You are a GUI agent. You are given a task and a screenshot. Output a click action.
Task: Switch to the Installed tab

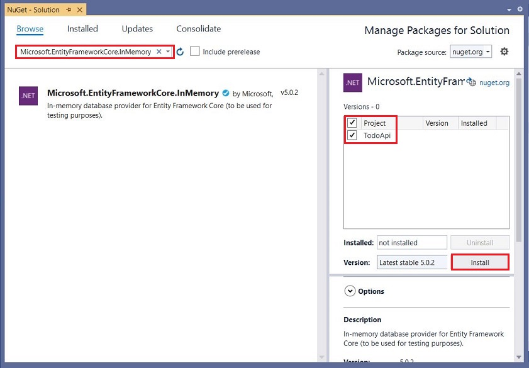pos(82,29)
